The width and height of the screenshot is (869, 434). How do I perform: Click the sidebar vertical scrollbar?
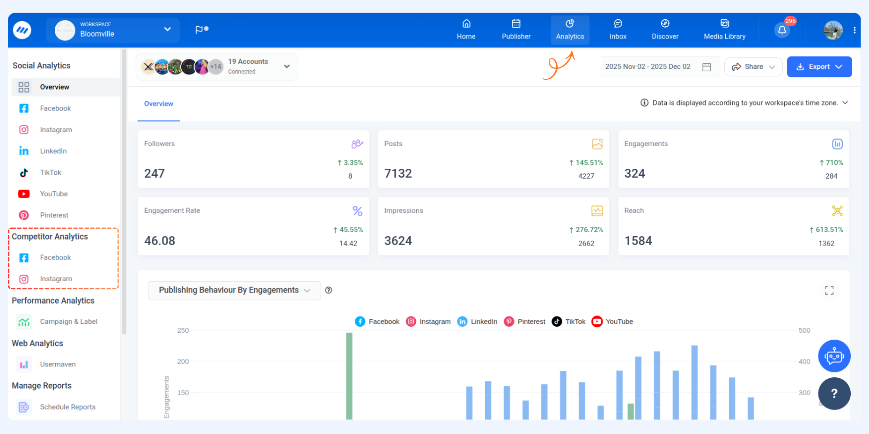[124, 192]
